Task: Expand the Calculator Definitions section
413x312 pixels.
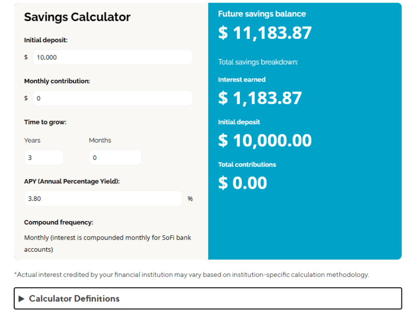Action: (208, 298)
